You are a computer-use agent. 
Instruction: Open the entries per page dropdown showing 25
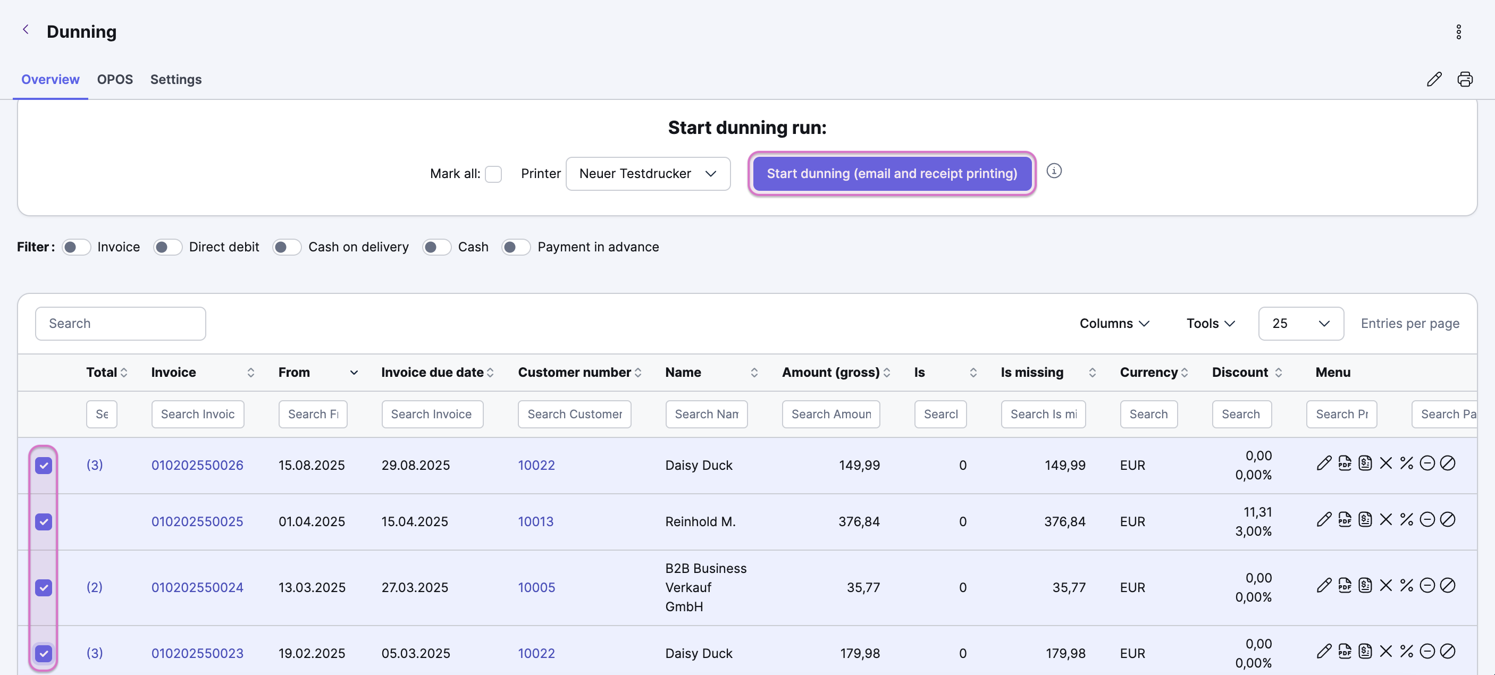click(1300, 323)
